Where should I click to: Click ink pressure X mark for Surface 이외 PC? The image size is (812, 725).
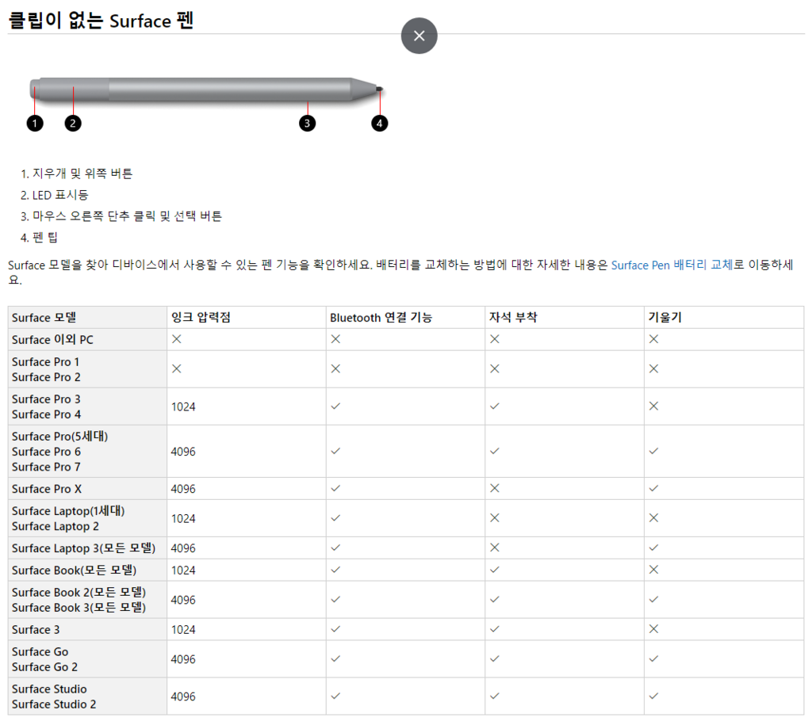[177, 339]
